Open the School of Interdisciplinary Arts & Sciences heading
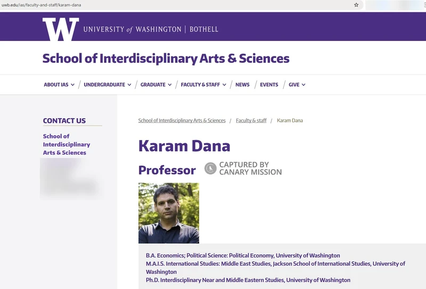The width and height of the screenshot is (426, 289). (166, 59)
